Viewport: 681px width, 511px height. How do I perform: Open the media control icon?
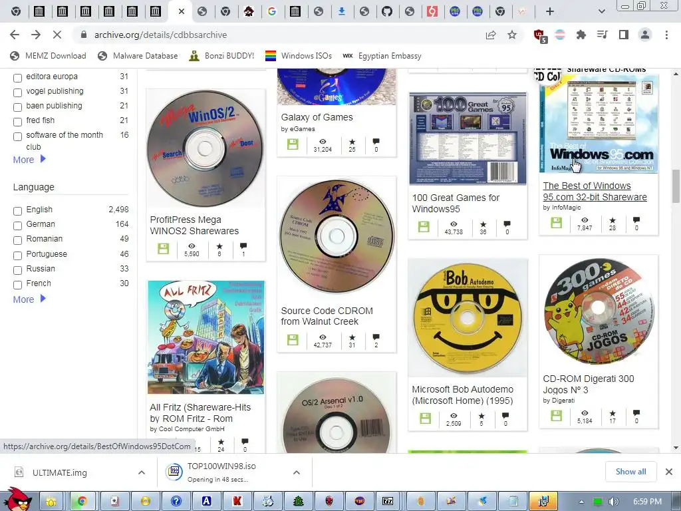point(603,35)
